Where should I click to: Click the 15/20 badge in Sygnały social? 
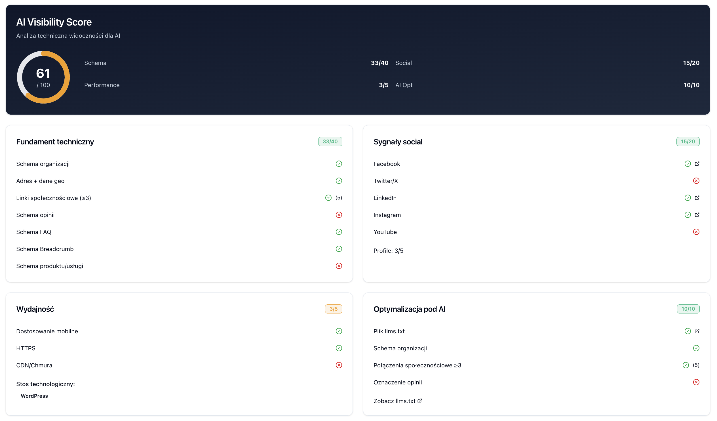coord(688,142)
